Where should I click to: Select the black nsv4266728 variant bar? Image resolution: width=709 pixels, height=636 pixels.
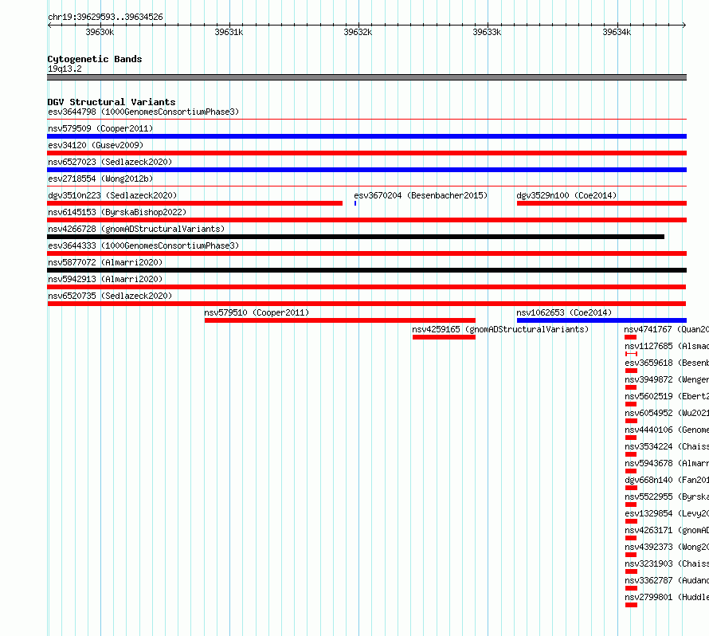(356, 237)
